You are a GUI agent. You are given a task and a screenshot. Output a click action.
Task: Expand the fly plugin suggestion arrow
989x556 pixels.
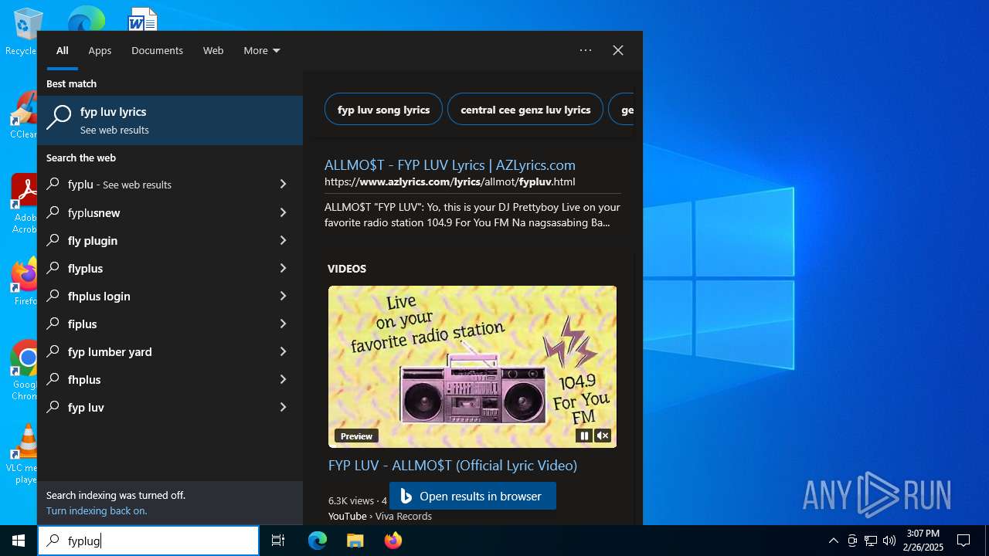pyautogui.click(x=283, y=240)
